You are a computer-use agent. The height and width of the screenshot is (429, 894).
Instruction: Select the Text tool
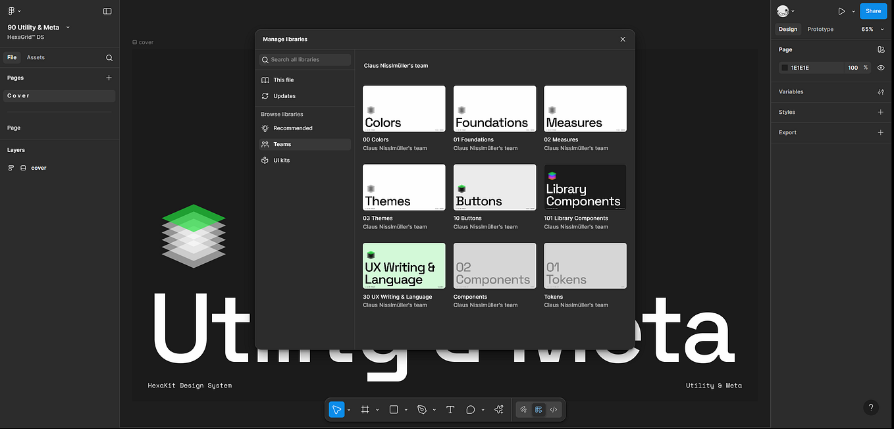coord(450,409)
